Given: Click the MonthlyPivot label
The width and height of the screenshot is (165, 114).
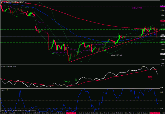Looking at the screenshot, I should tap(116, 55).
